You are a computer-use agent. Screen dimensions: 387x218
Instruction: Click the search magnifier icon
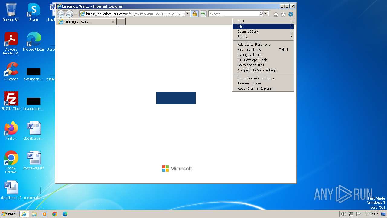[x=261, y=14]
